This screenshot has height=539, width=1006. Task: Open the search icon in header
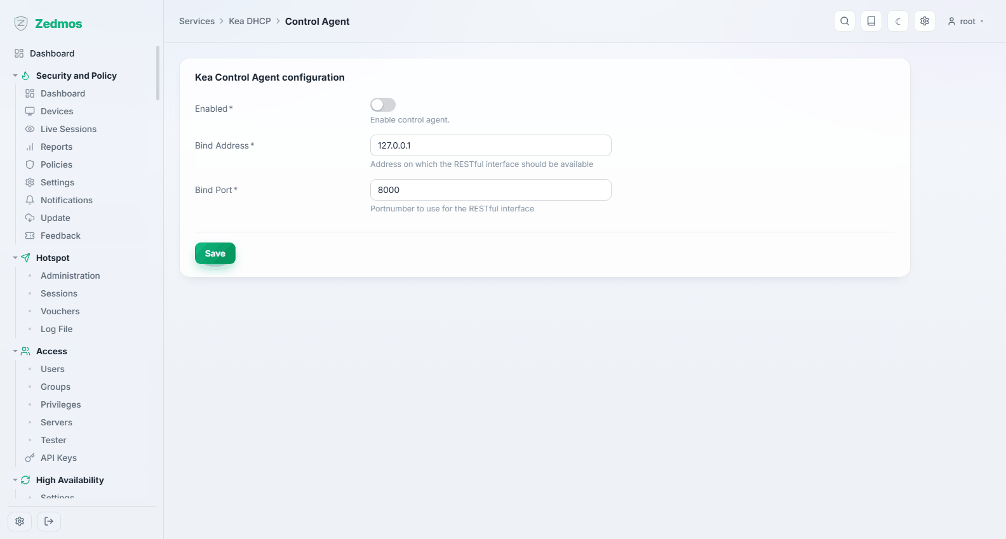[x=845, y=21]
